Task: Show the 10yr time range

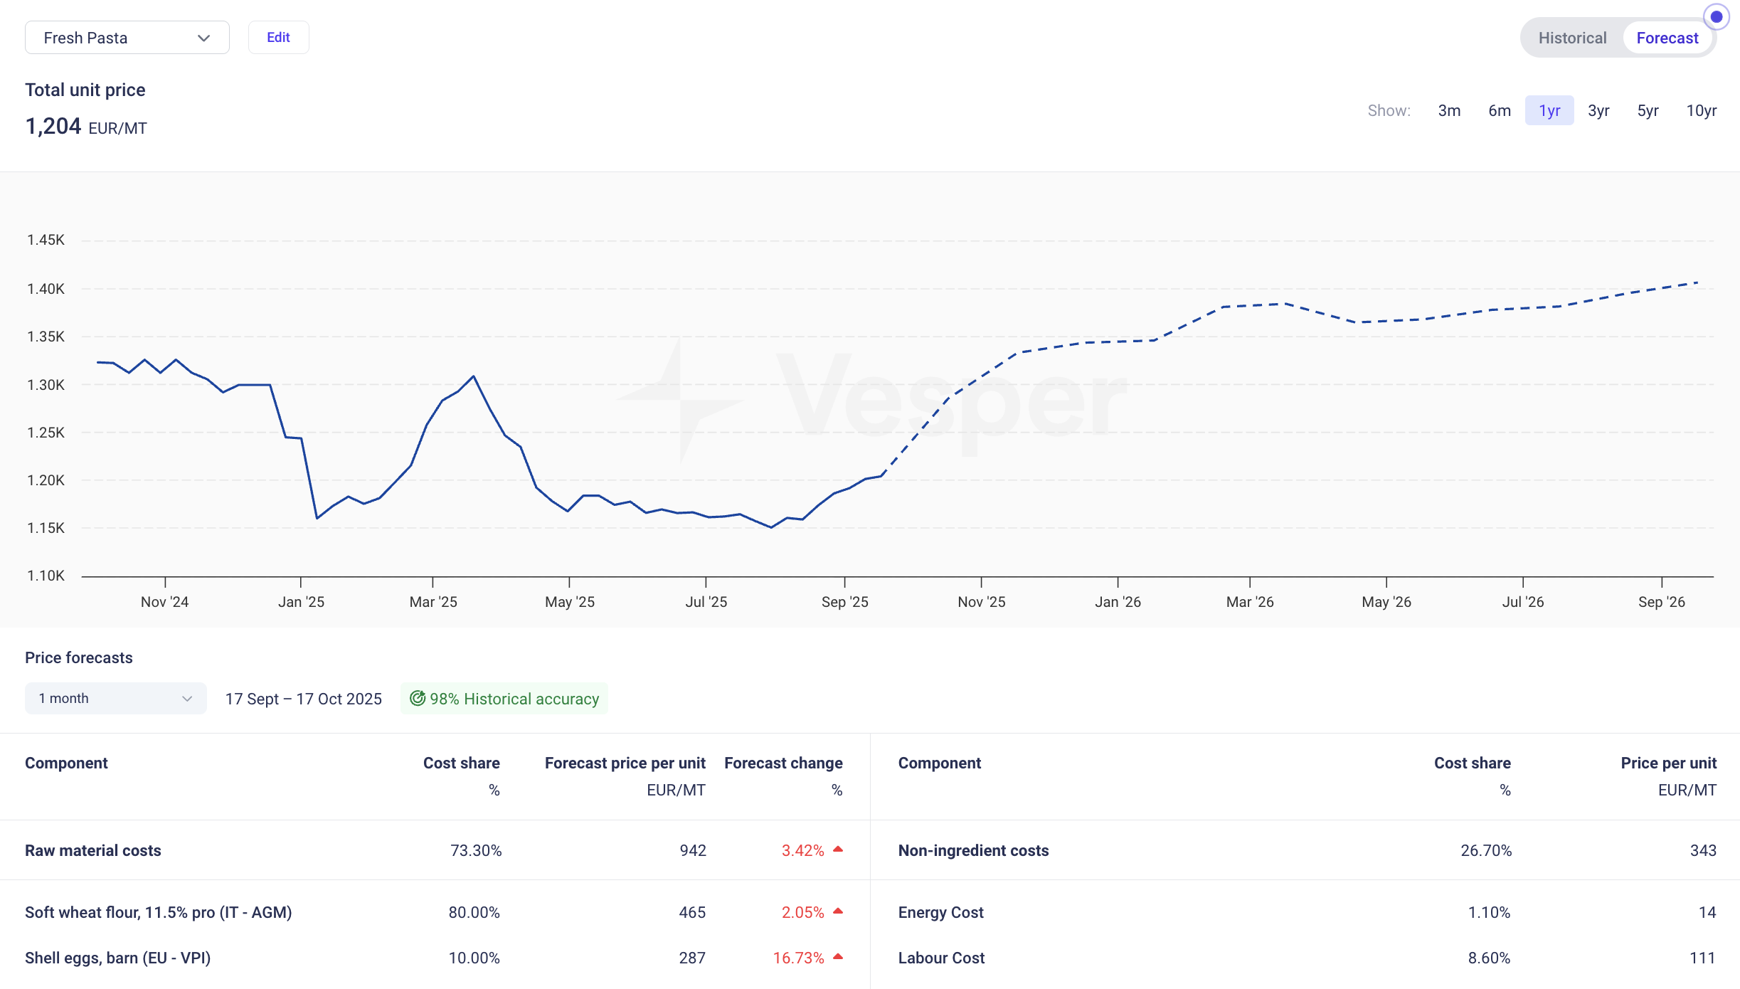Action: coord(1701,111)
